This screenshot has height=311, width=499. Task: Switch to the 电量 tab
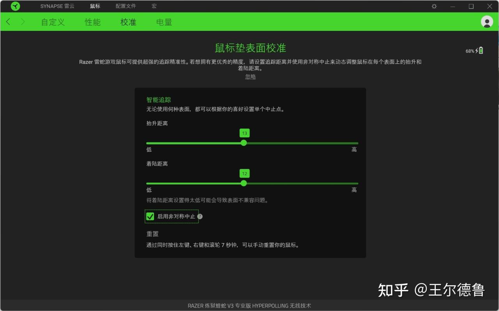[x=164, y=22]
